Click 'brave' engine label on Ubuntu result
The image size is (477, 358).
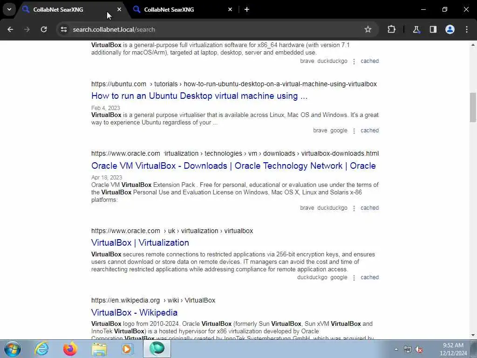(x=320, y=131)
